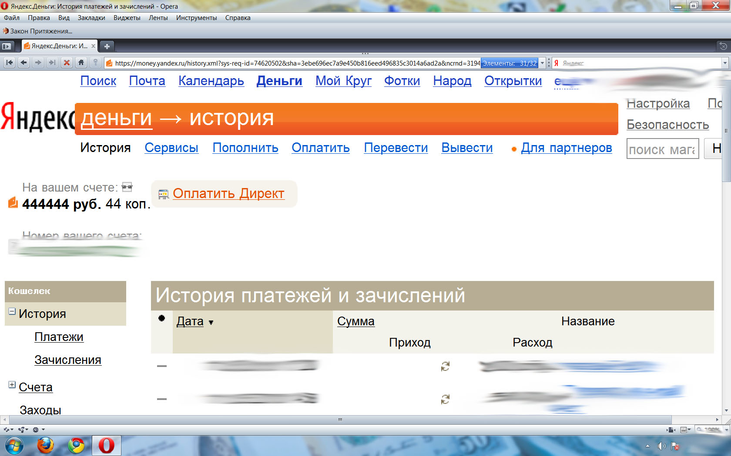731x456 pixels.
Task: Go back to the previous page
Action: coord(24,63)
